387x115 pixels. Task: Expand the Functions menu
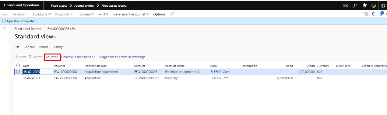(x=42, y=14)
